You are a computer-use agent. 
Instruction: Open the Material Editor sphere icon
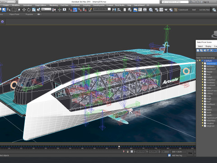point(151,10)
